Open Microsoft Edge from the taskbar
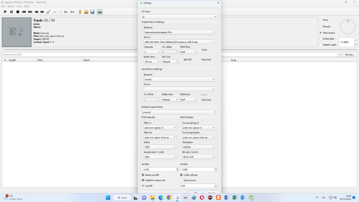359x202 pixels. click(161, 198)
